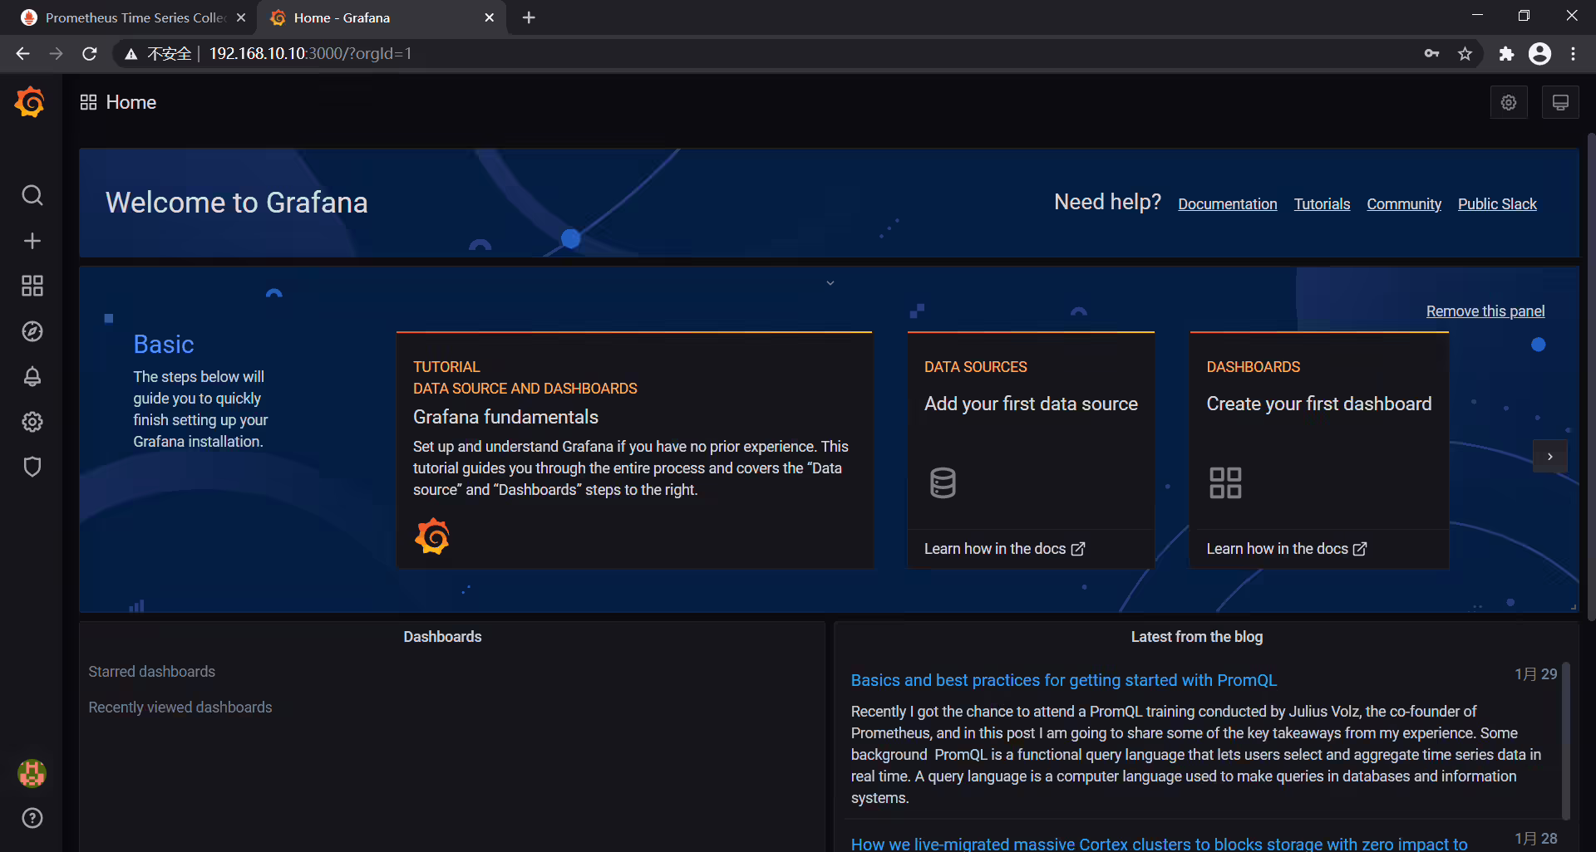Collapse the getting started panel chevron
This screenshot has width=1596, height=852.
point(830,283)
